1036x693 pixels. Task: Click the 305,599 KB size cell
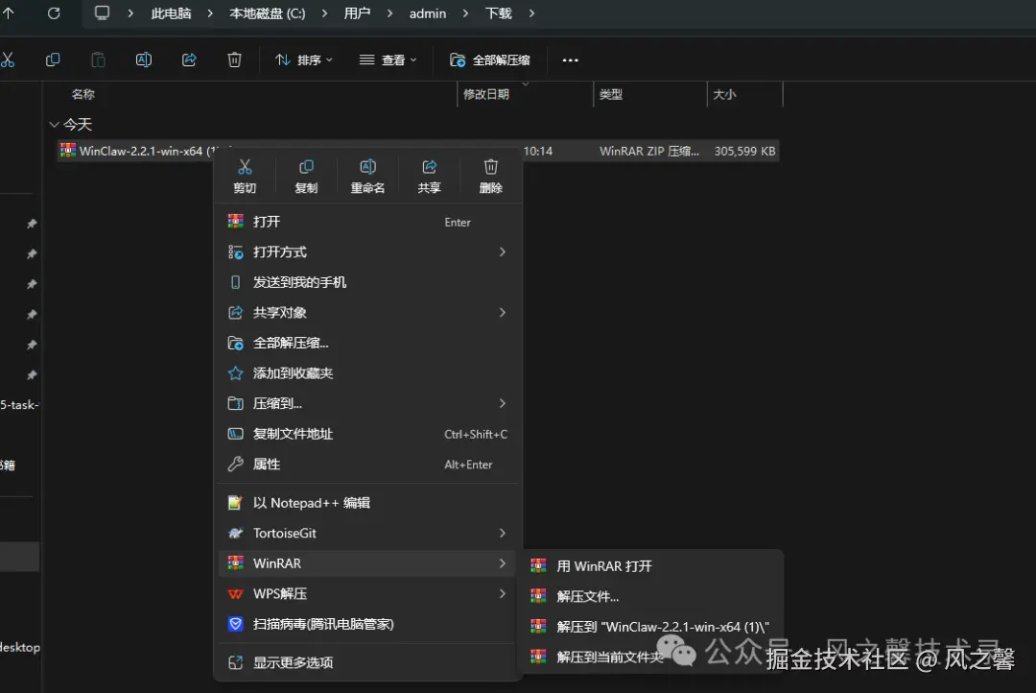click(744, 151)
